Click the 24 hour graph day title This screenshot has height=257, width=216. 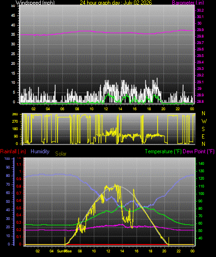(116, 3)
